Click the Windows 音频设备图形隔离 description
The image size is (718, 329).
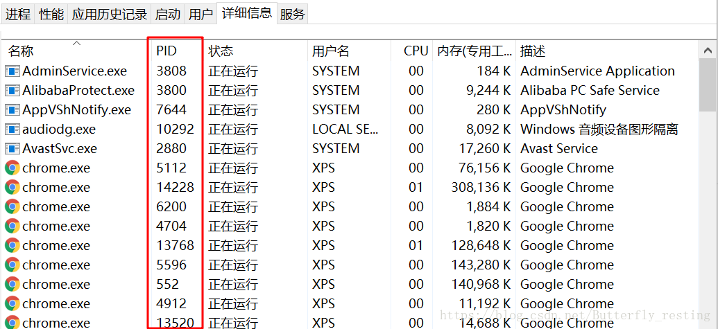tap(599, 130)
